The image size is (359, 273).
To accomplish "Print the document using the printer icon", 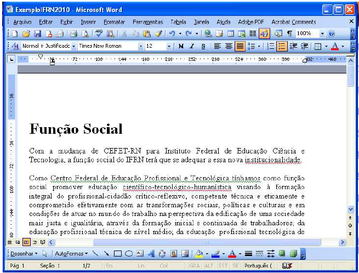I will [x=74, y=34].
